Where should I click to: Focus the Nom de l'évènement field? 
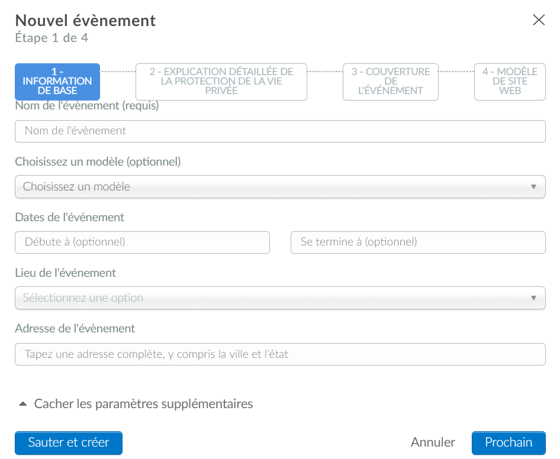tap(280, 131)
